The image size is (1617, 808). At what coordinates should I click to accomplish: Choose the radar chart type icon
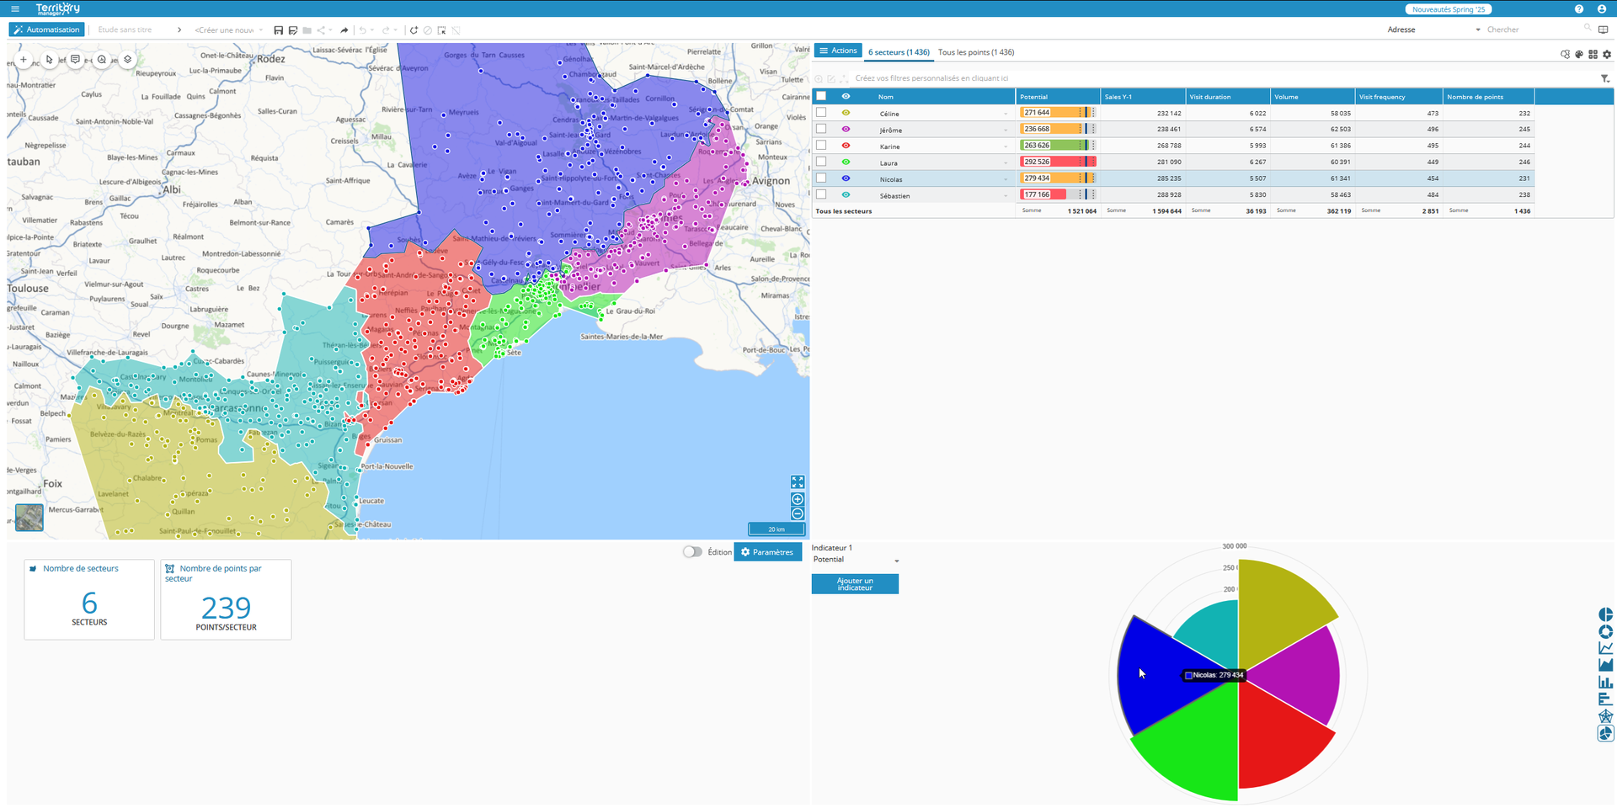(x=1605, y=716)
